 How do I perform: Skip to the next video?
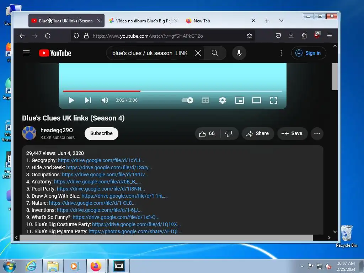(x=88, y=100)
